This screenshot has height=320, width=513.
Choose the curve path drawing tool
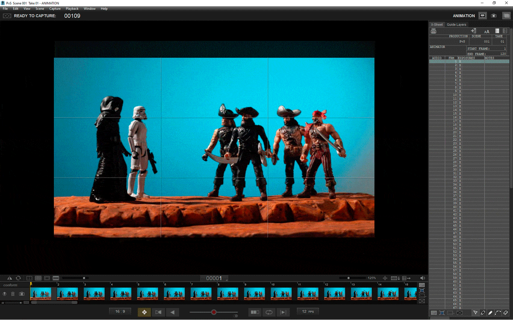tap(498, 313)
